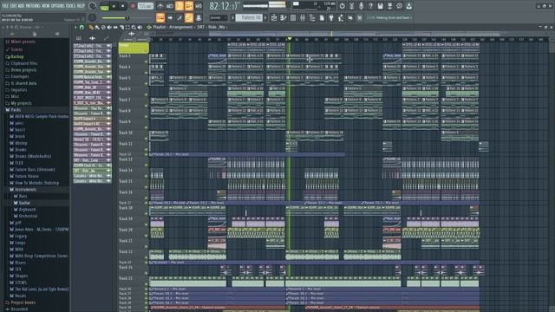Open the audio editor cut icon

coord(352,6)
